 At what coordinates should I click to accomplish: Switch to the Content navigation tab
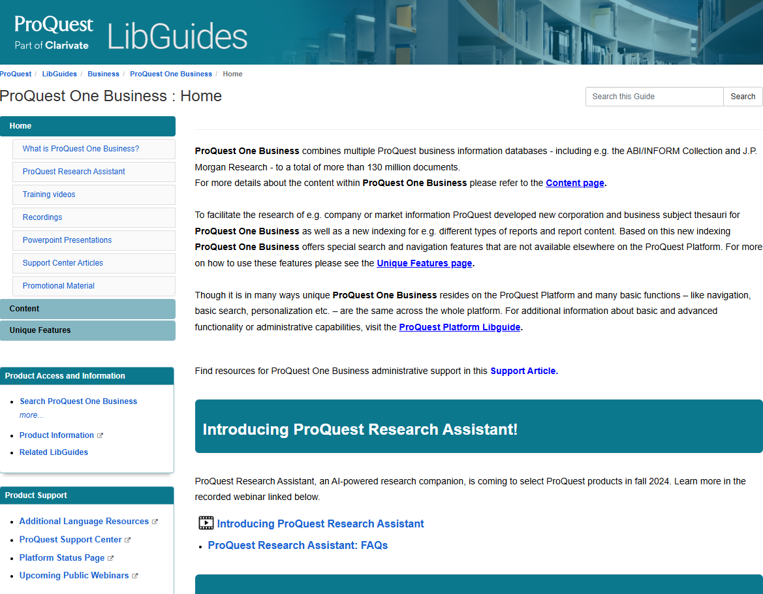point(87,309)
